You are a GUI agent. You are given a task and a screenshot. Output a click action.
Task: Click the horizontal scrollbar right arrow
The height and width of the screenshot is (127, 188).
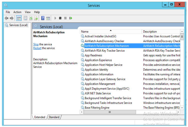[x=178, y=112]
